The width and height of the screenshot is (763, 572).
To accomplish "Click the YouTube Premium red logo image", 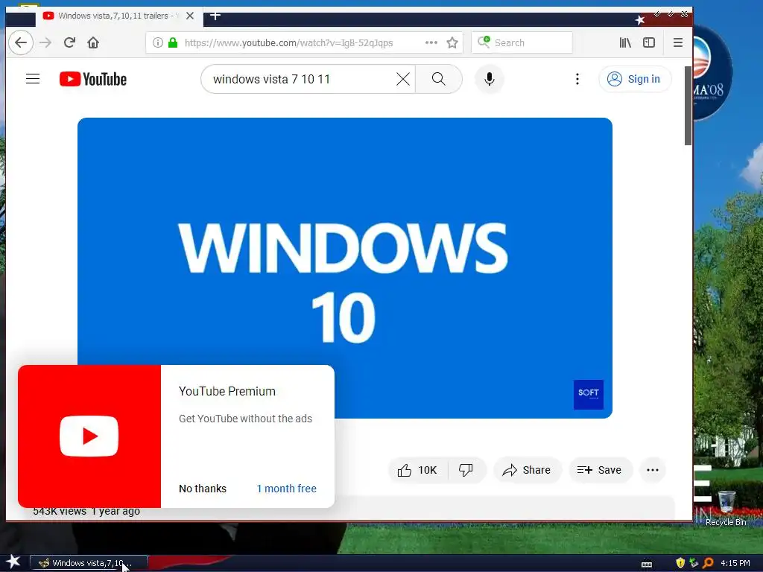I will click(89, 436).
